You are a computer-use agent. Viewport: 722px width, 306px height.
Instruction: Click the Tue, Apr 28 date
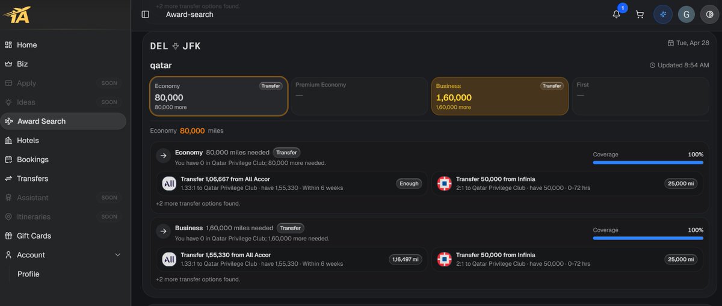[x=688, y=43]
